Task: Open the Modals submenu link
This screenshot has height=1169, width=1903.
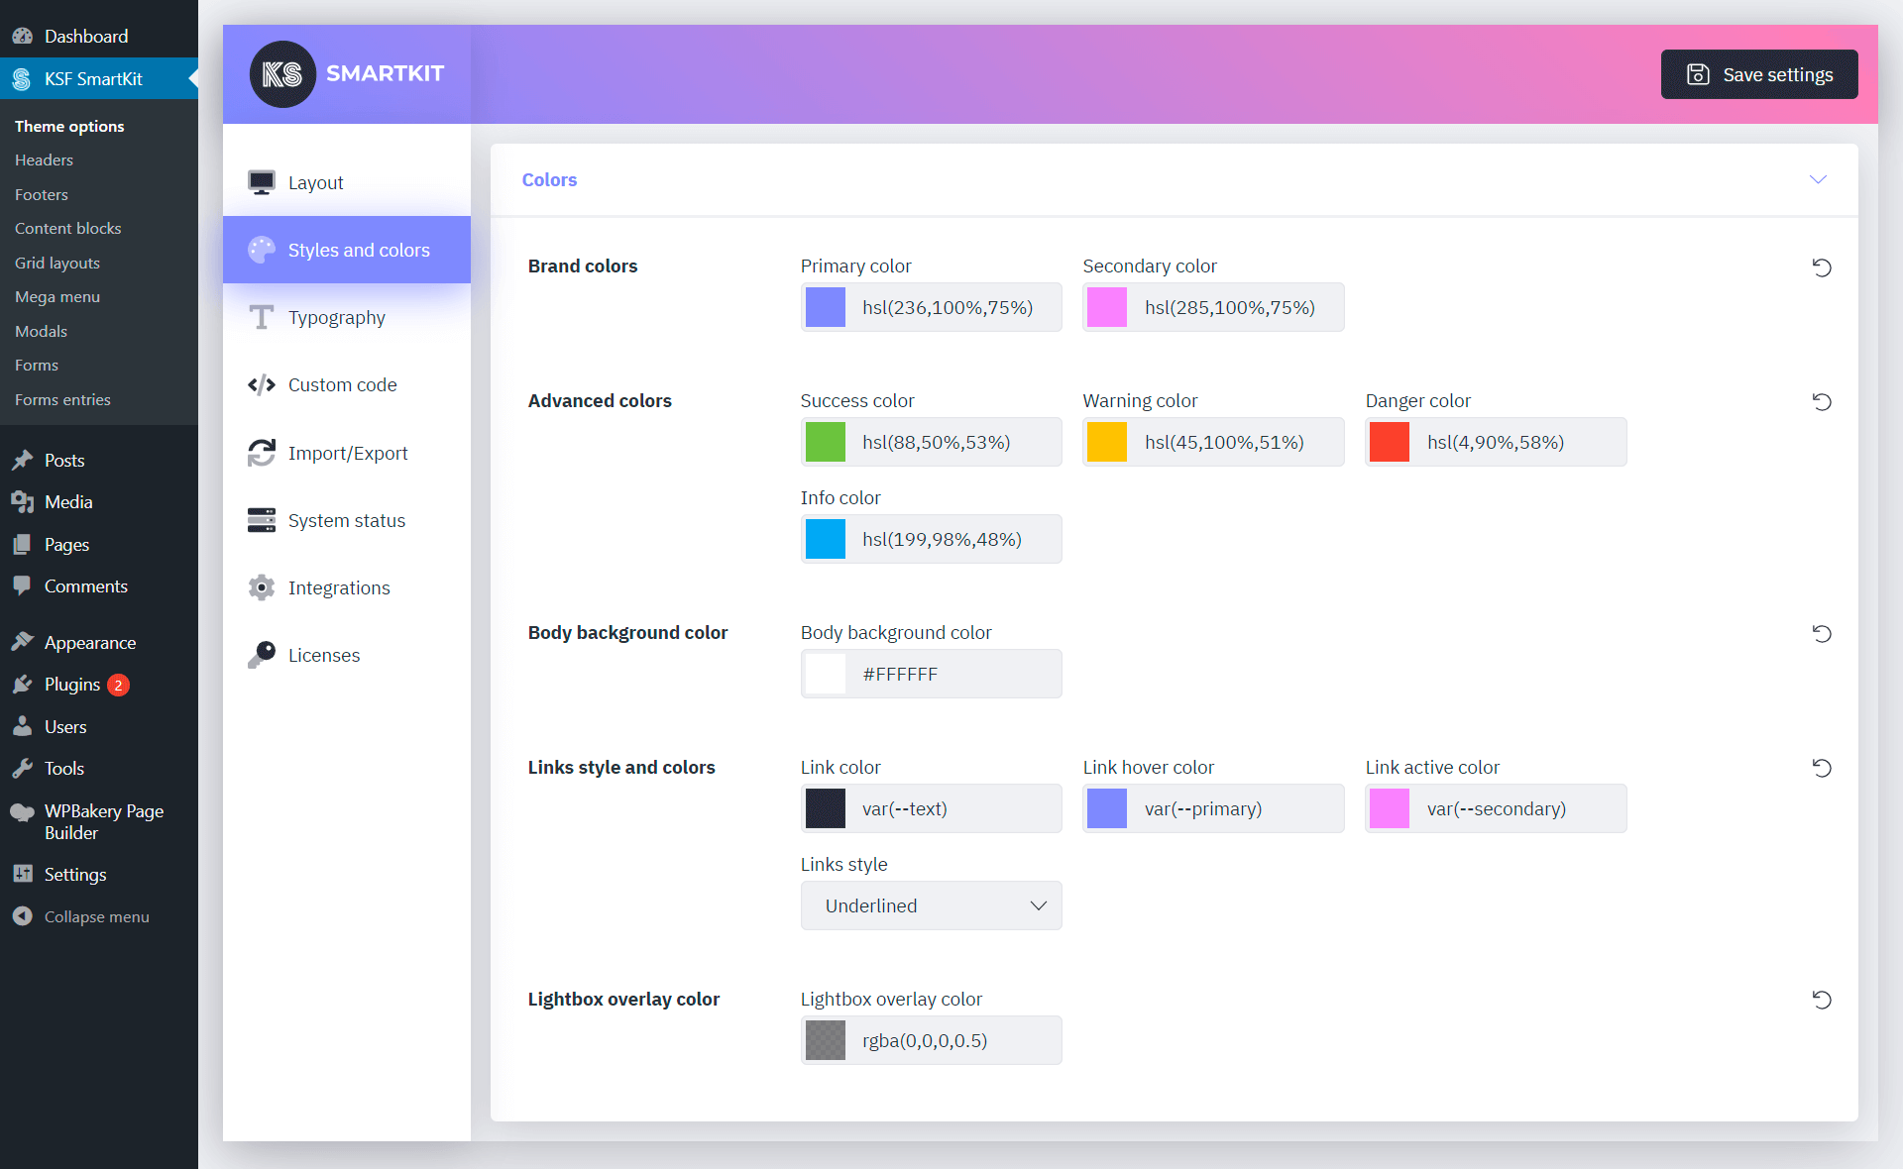Action: [42, 332]
